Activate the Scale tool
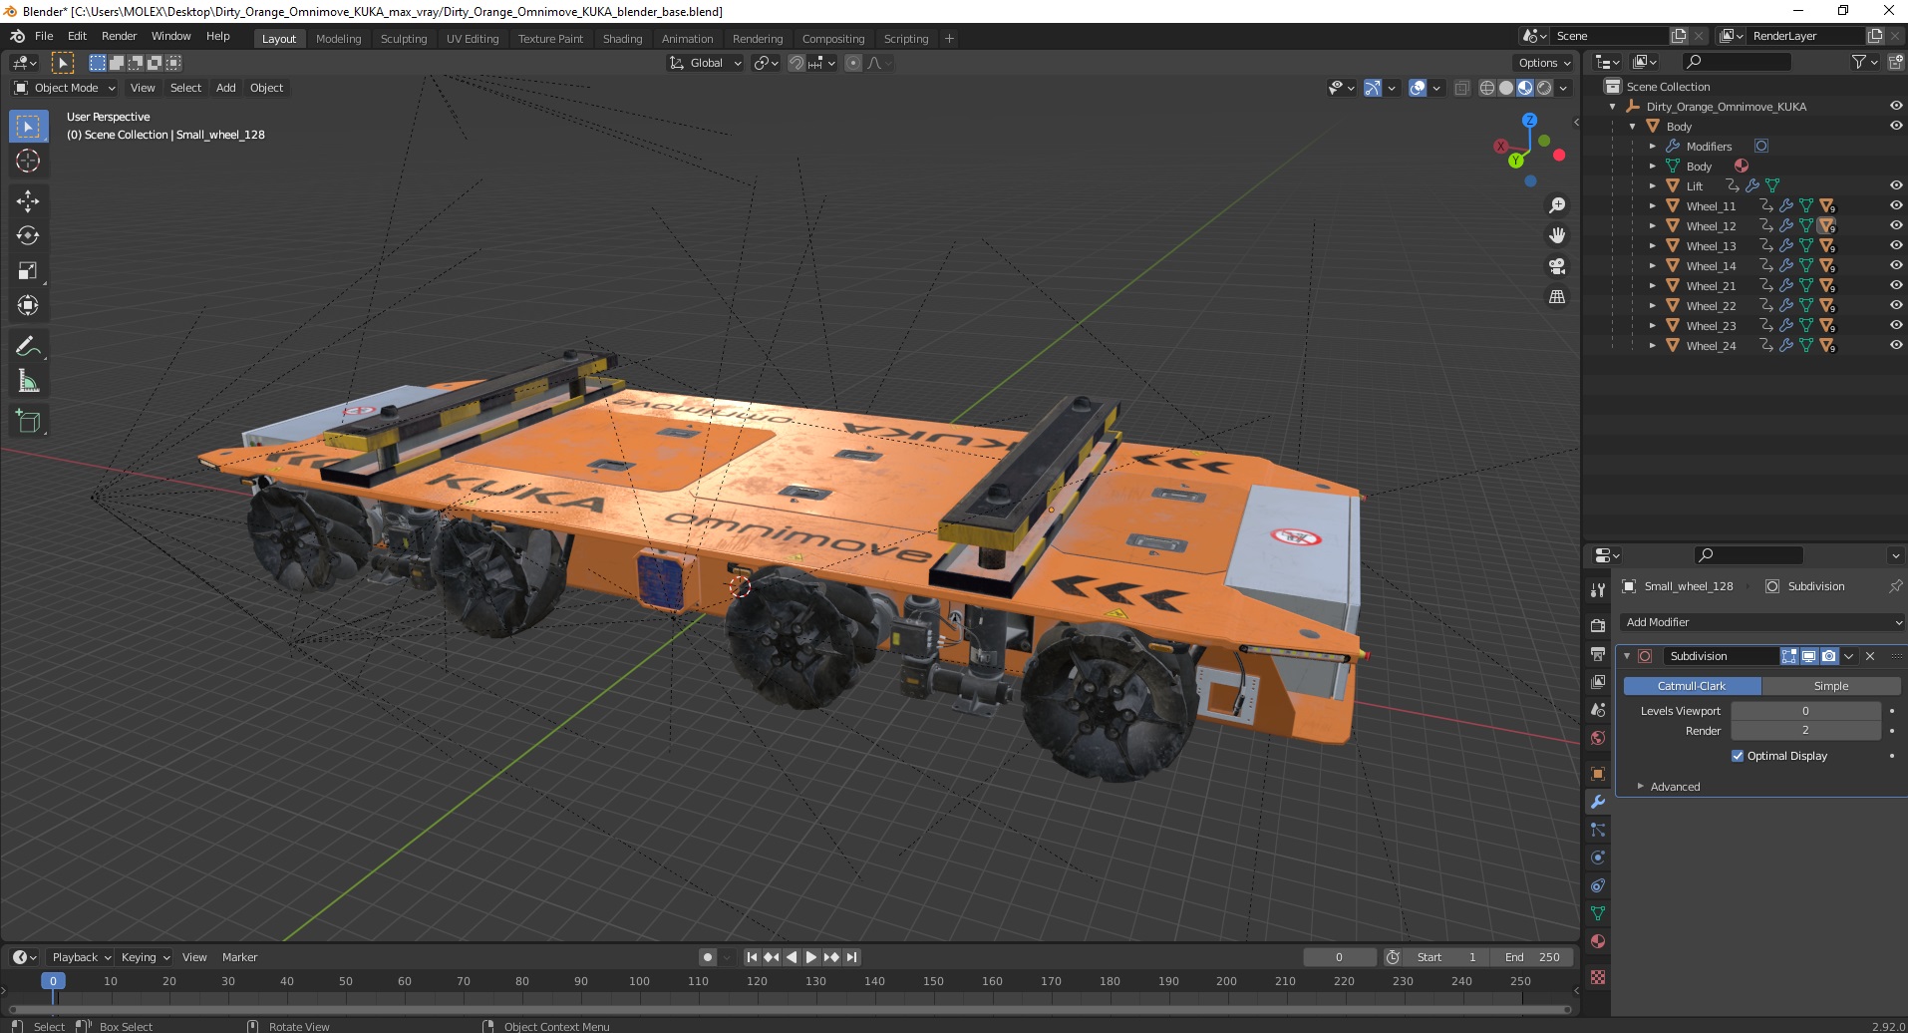The height and width of the screenshot is (1033, 1908). point(28,270)
